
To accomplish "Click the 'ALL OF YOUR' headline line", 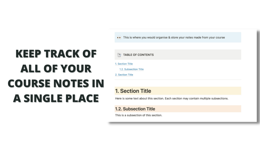I will [56, 69].
